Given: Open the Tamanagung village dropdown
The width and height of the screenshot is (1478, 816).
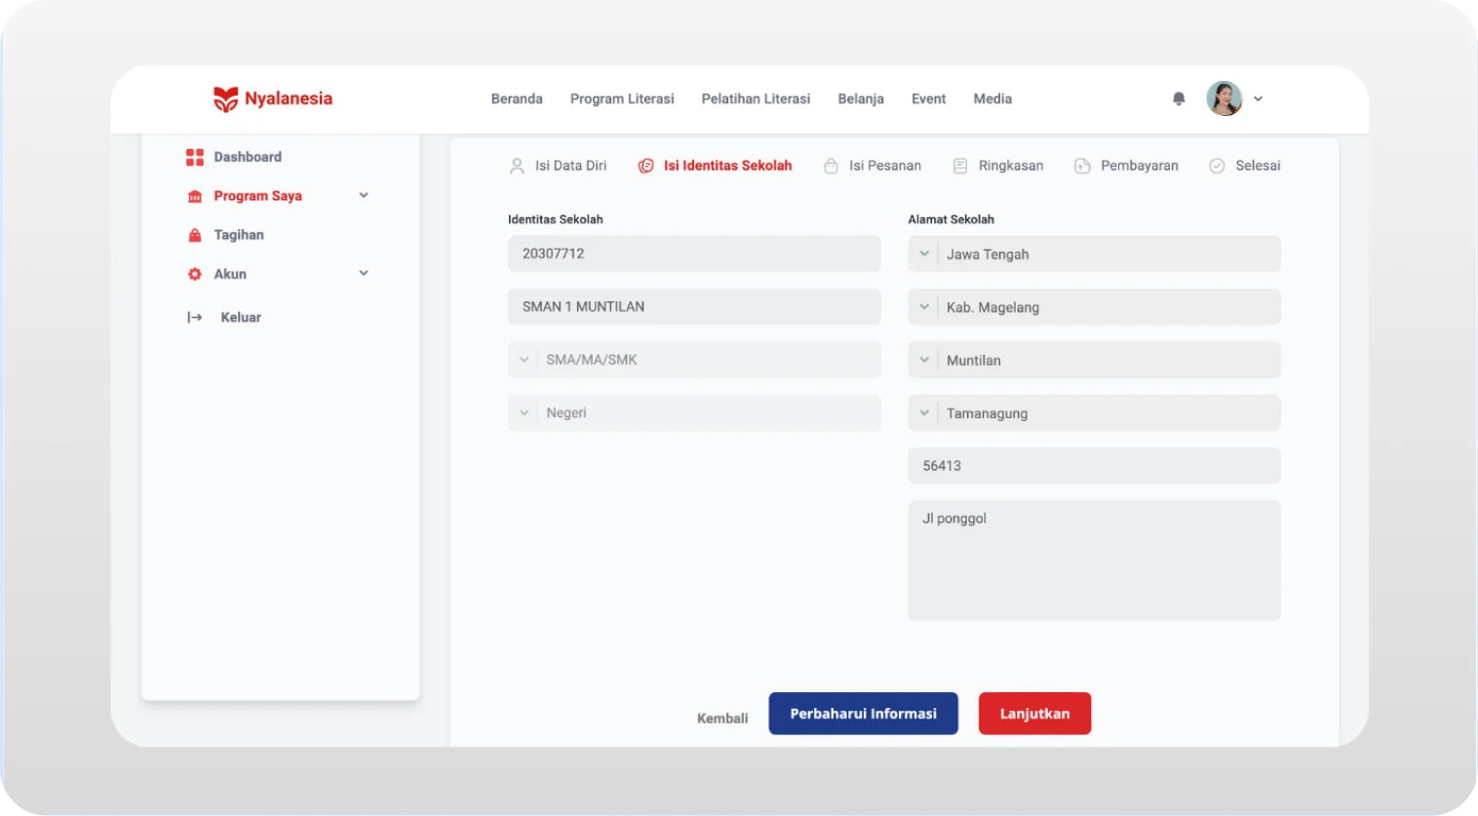Looking at the screenshot, I should [1094, 412].
